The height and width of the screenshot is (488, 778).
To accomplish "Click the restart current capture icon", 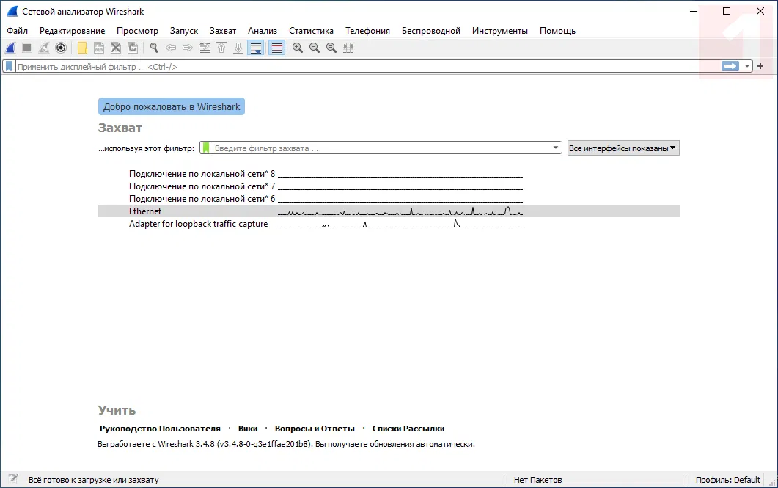I will [44, 48].
